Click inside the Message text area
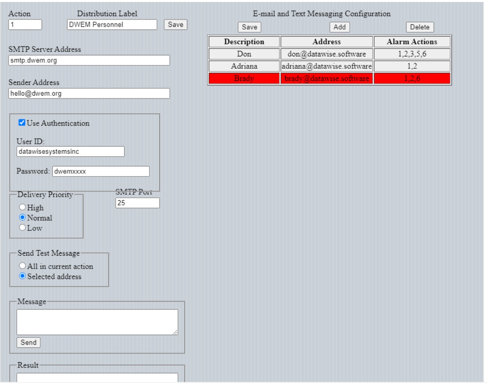Screen dimensions: 487x383 pos(97,322)
